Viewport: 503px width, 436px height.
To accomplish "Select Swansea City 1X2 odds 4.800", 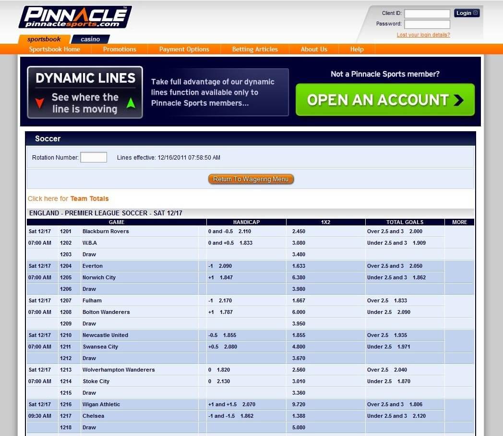I will point(299,347).
